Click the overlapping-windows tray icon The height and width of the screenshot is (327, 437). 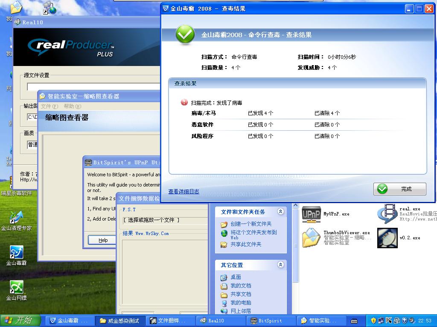coord(396,321)
